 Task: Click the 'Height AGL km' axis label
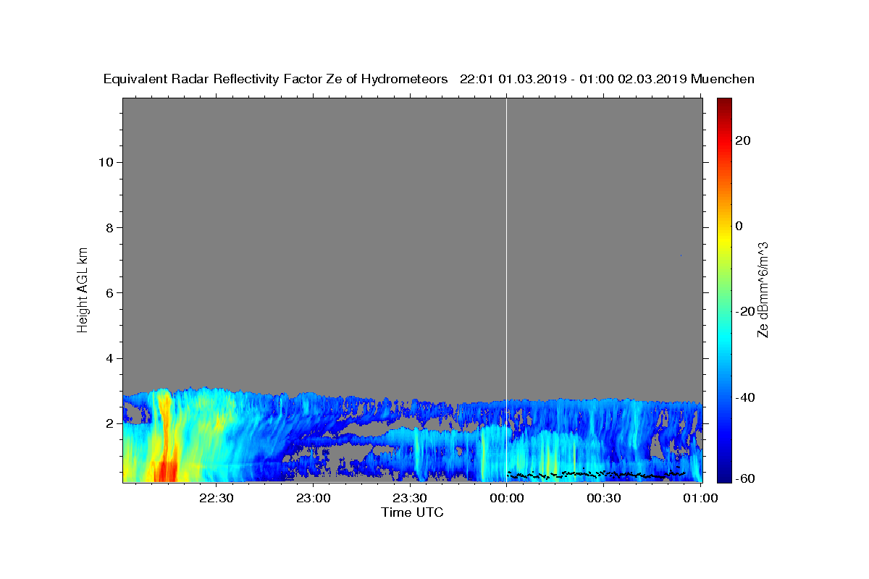(x=83, y=289)
